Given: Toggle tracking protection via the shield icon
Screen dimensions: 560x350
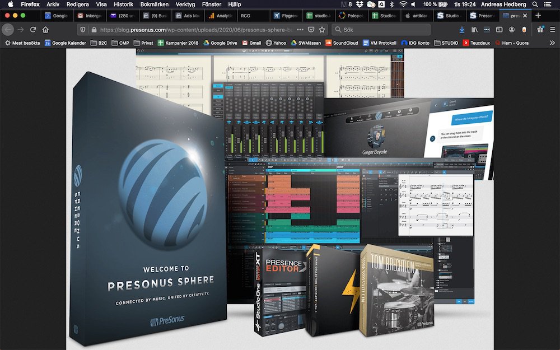Looking at the screenshot, I should [x=83, y=29].
